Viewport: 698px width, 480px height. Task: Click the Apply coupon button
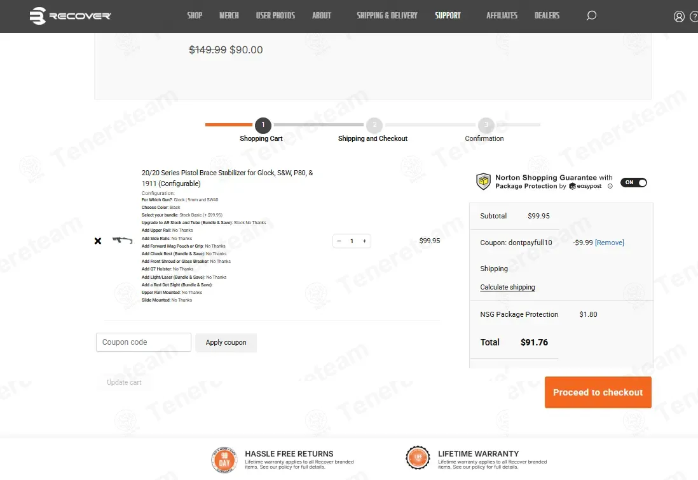click(x=226, y=342)
